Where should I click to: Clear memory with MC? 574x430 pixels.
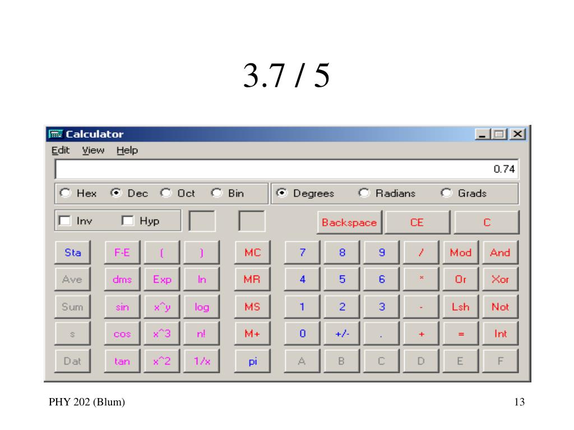[252, 253]
